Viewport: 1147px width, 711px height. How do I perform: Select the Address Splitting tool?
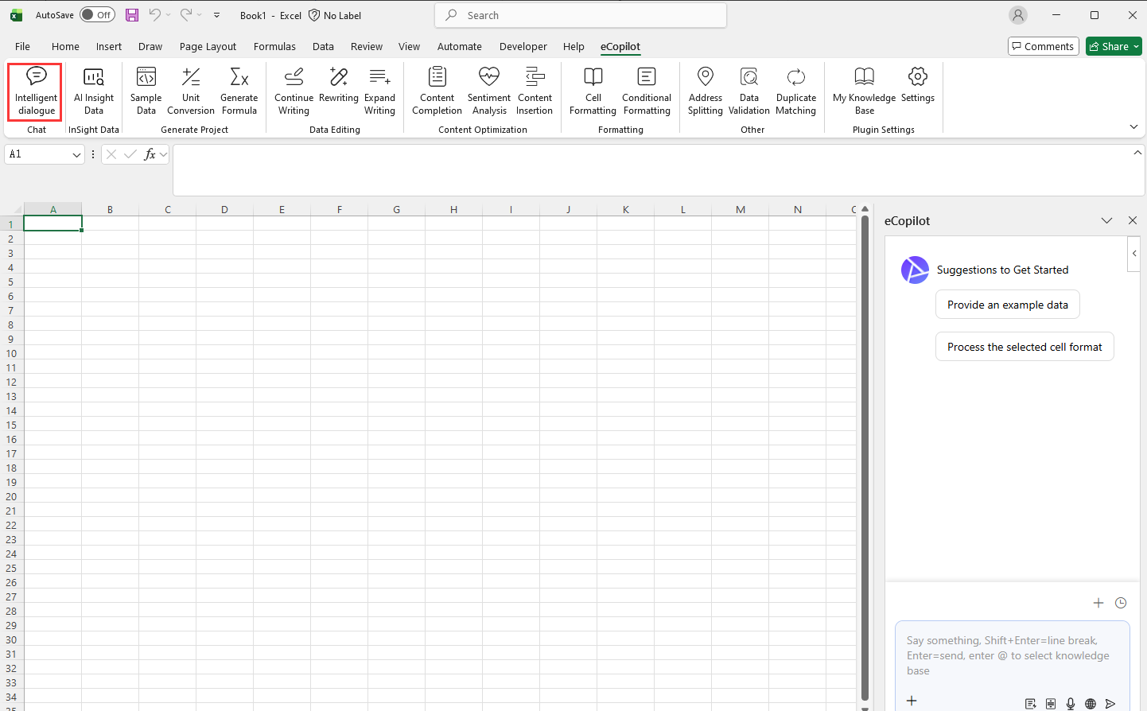705,91
